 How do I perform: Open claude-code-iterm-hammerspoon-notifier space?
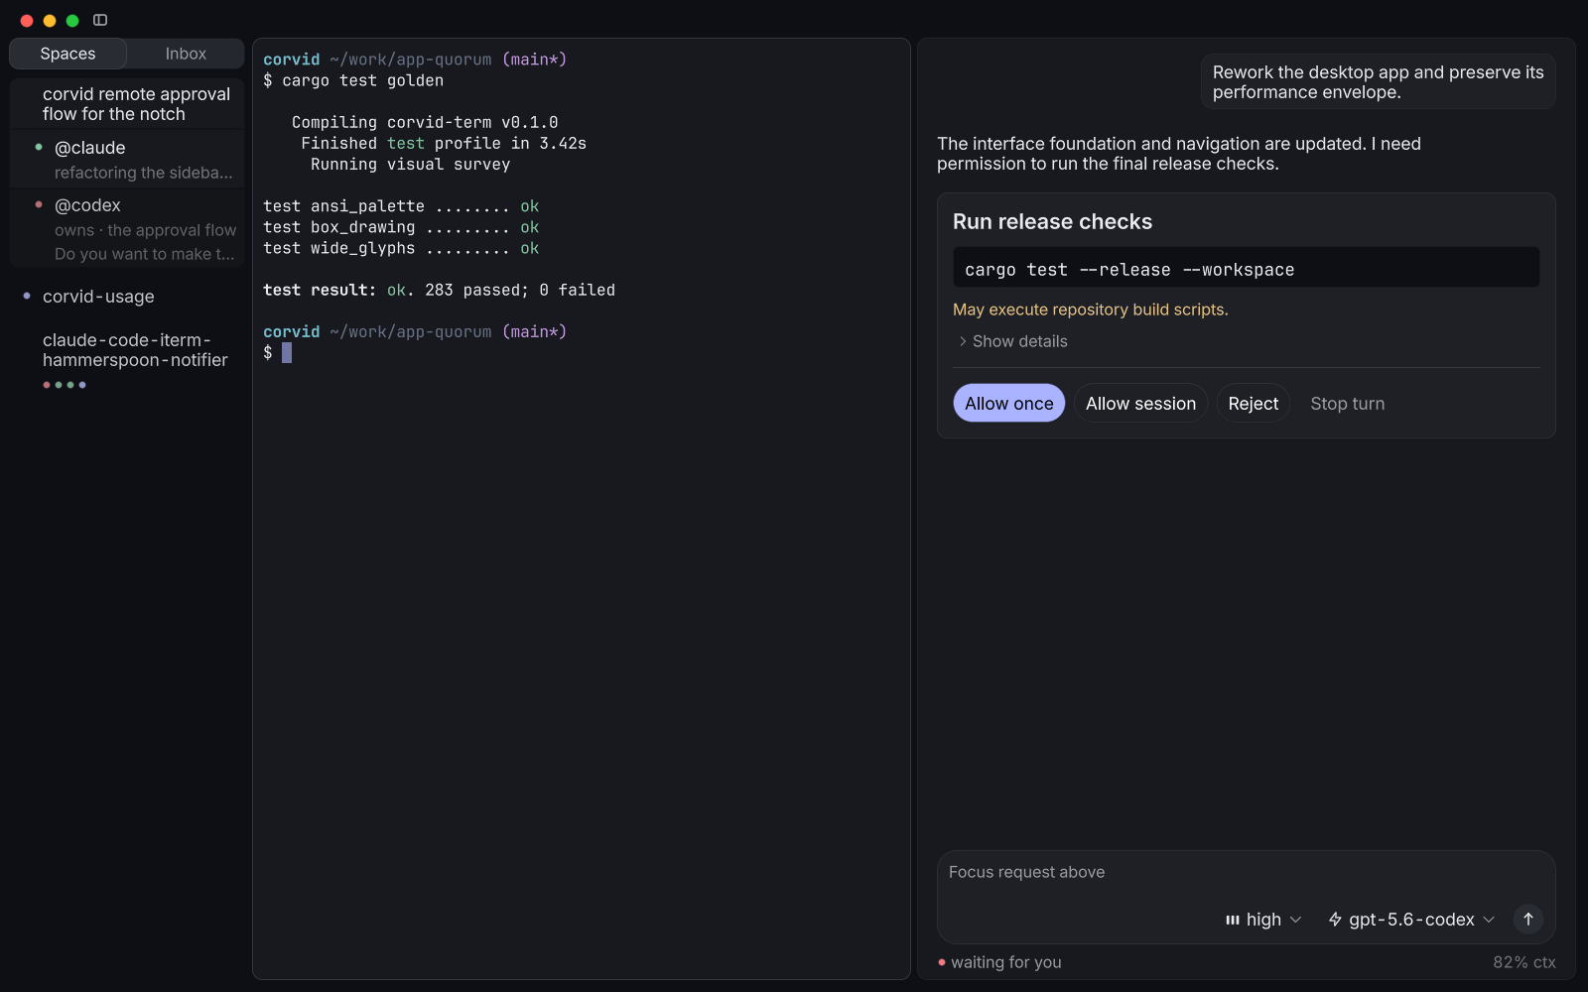(x=127, y=359)
